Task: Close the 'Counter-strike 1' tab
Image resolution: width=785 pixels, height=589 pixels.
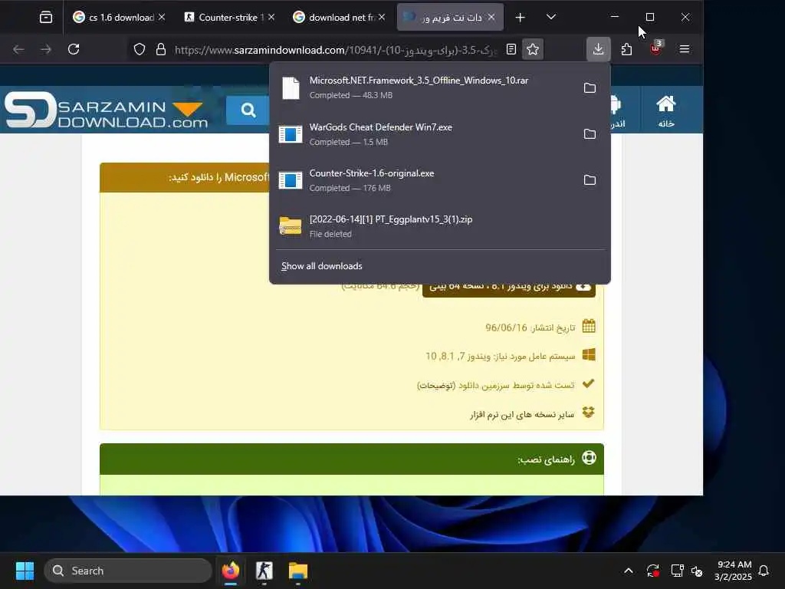Action: click(271, 18)
